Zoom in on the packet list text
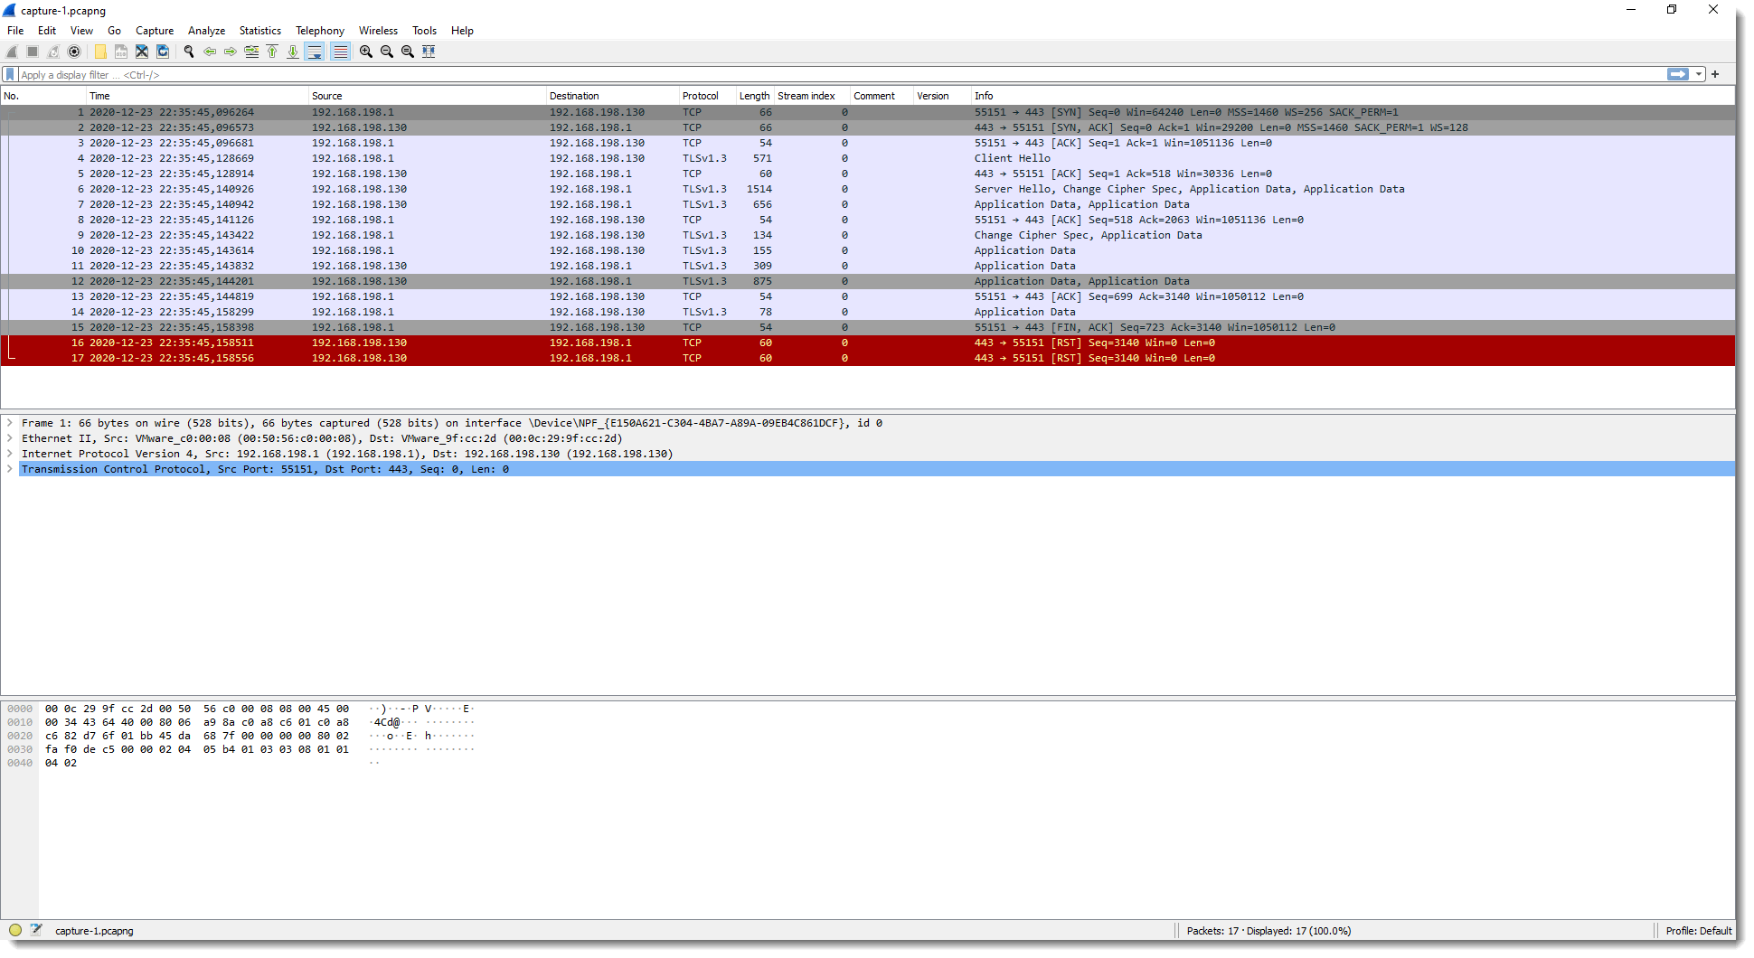Image resolution: width=1754 pixels, height=958 pixels. 365,52
